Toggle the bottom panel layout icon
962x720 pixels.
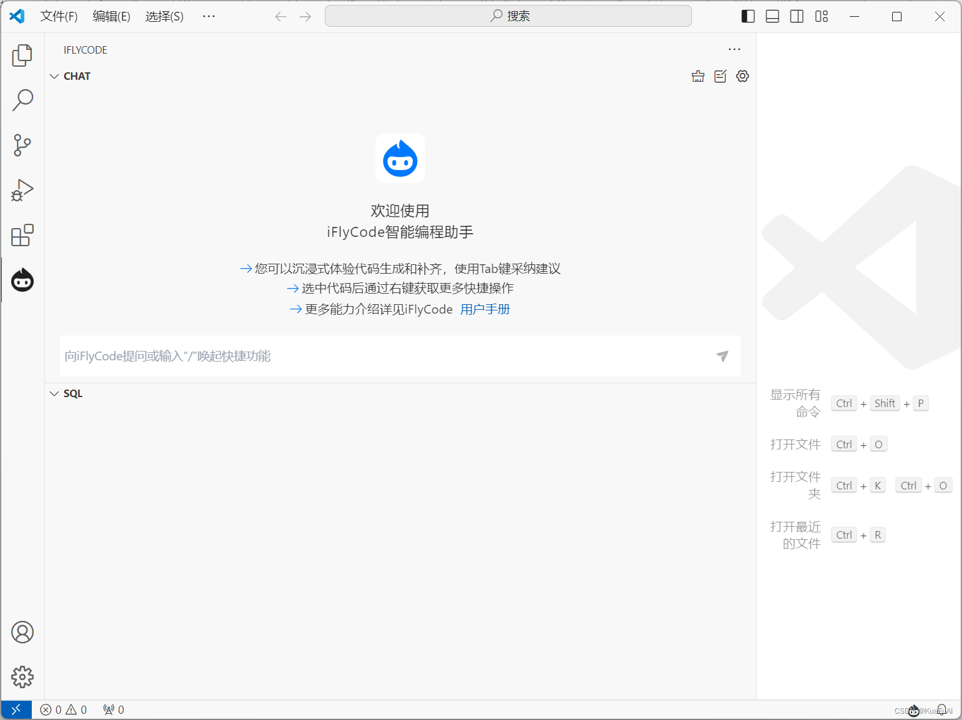click(x=772, y=16)
